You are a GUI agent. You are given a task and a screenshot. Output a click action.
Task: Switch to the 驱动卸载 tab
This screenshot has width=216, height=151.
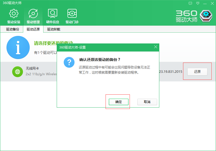click(x=53, y=29)
